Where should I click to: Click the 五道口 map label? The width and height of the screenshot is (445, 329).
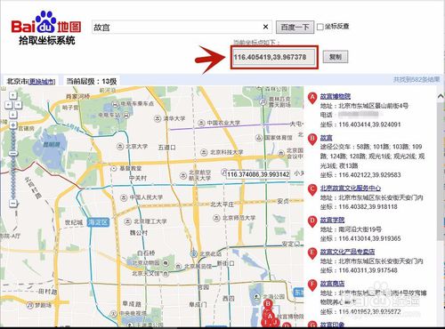coord(166,147)
